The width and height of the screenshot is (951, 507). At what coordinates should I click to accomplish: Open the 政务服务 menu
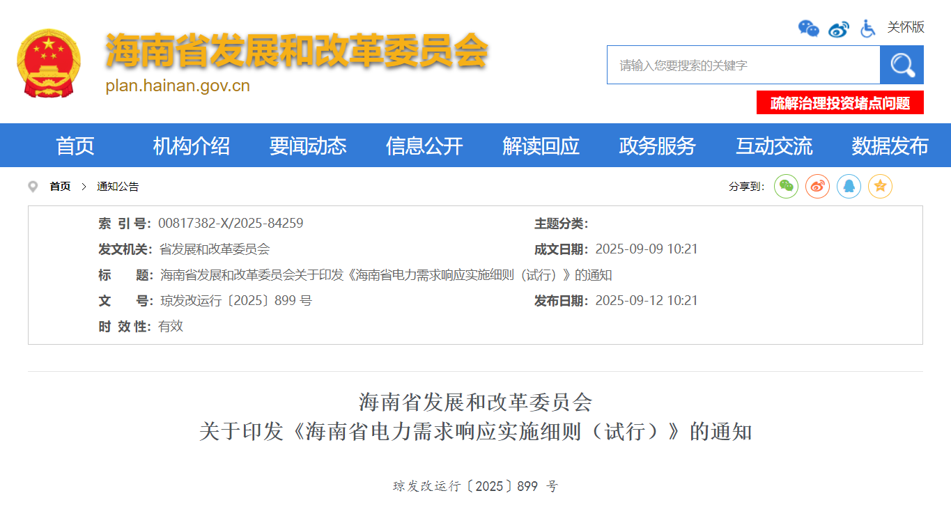[x=657, y=146]
